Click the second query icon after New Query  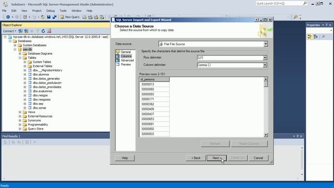90,17
